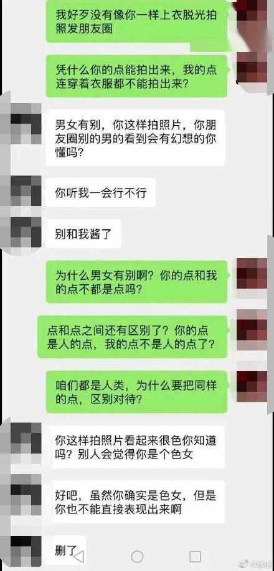Open the contact avatar beside '男女有别' message
Image resolution: width=274 pixels, height=571 pixels.
coord(21,124)
